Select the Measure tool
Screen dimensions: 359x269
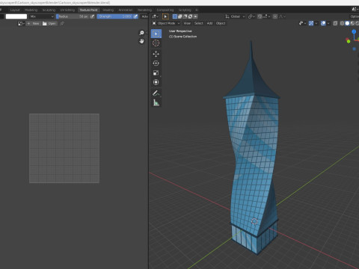point(156,102)
